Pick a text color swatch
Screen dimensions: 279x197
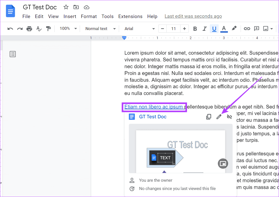[224, 29]
